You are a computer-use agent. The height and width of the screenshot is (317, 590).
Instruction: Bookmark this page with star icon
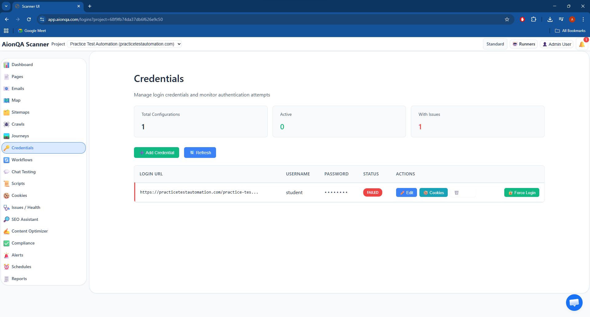[507, 19]
